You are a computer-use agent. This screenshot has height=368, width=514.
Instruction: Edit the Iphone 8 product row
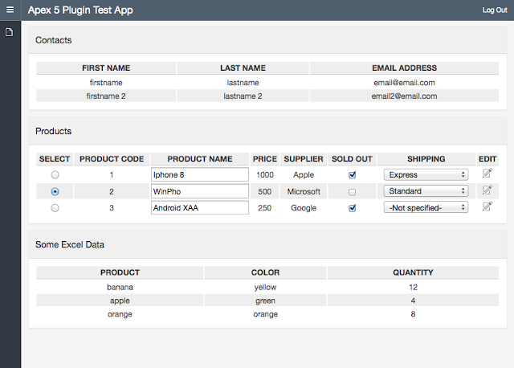(x=487, y=174)
